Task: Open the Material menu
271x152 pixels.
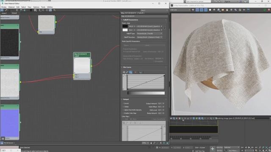Action: click(11, 7)
